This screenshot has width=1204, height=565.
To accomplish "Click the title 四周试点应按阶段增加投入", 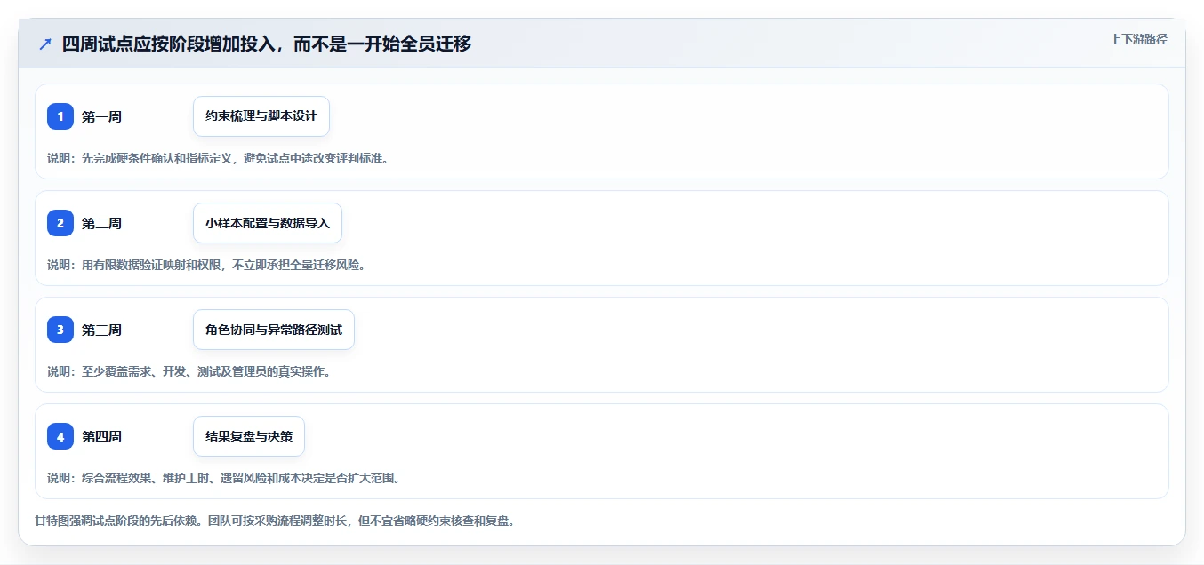I will 267,44.
